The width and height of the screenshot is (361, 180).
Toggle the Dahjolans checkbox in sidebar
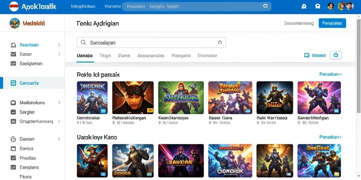point(13,167)
